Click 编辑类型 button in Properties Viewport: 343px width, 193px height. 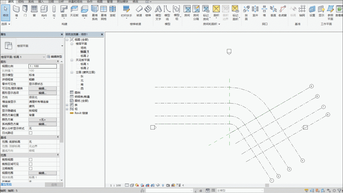click(x=55, y=57)
